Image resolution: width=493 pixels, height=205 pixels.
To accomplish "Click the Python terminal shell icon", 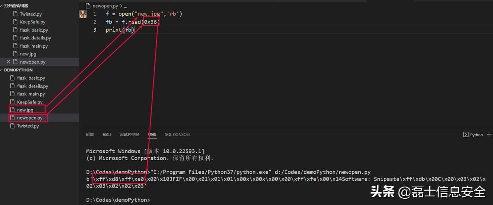I will click(466, 134).
